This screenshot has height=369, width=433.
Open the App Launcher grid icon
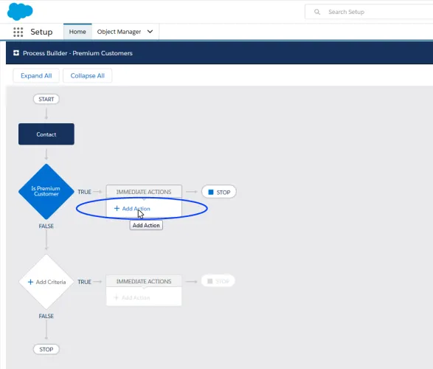(x=18, y=32)
